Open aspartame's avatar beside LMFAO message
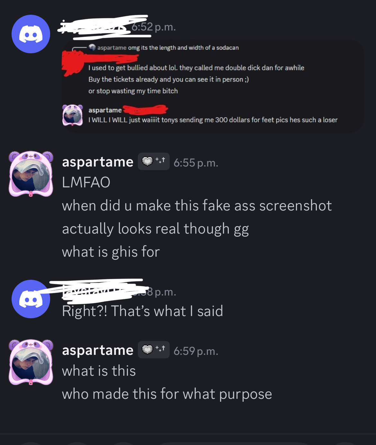This screenshot has height=445, width=376. click(x=31, y=174)
